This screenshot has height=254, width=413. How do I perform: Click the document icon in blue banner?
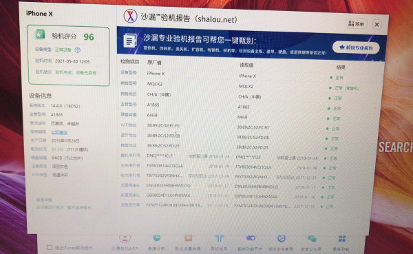coord(130,41)
